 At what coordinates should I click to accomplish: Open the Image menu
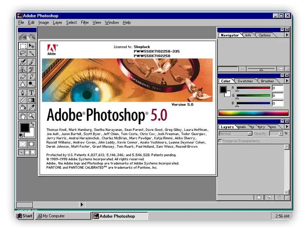(44, 22)
